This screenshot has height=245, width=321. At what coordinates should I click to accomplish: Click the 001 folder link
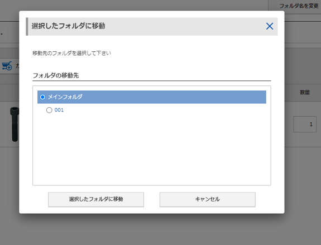(59, 110)
